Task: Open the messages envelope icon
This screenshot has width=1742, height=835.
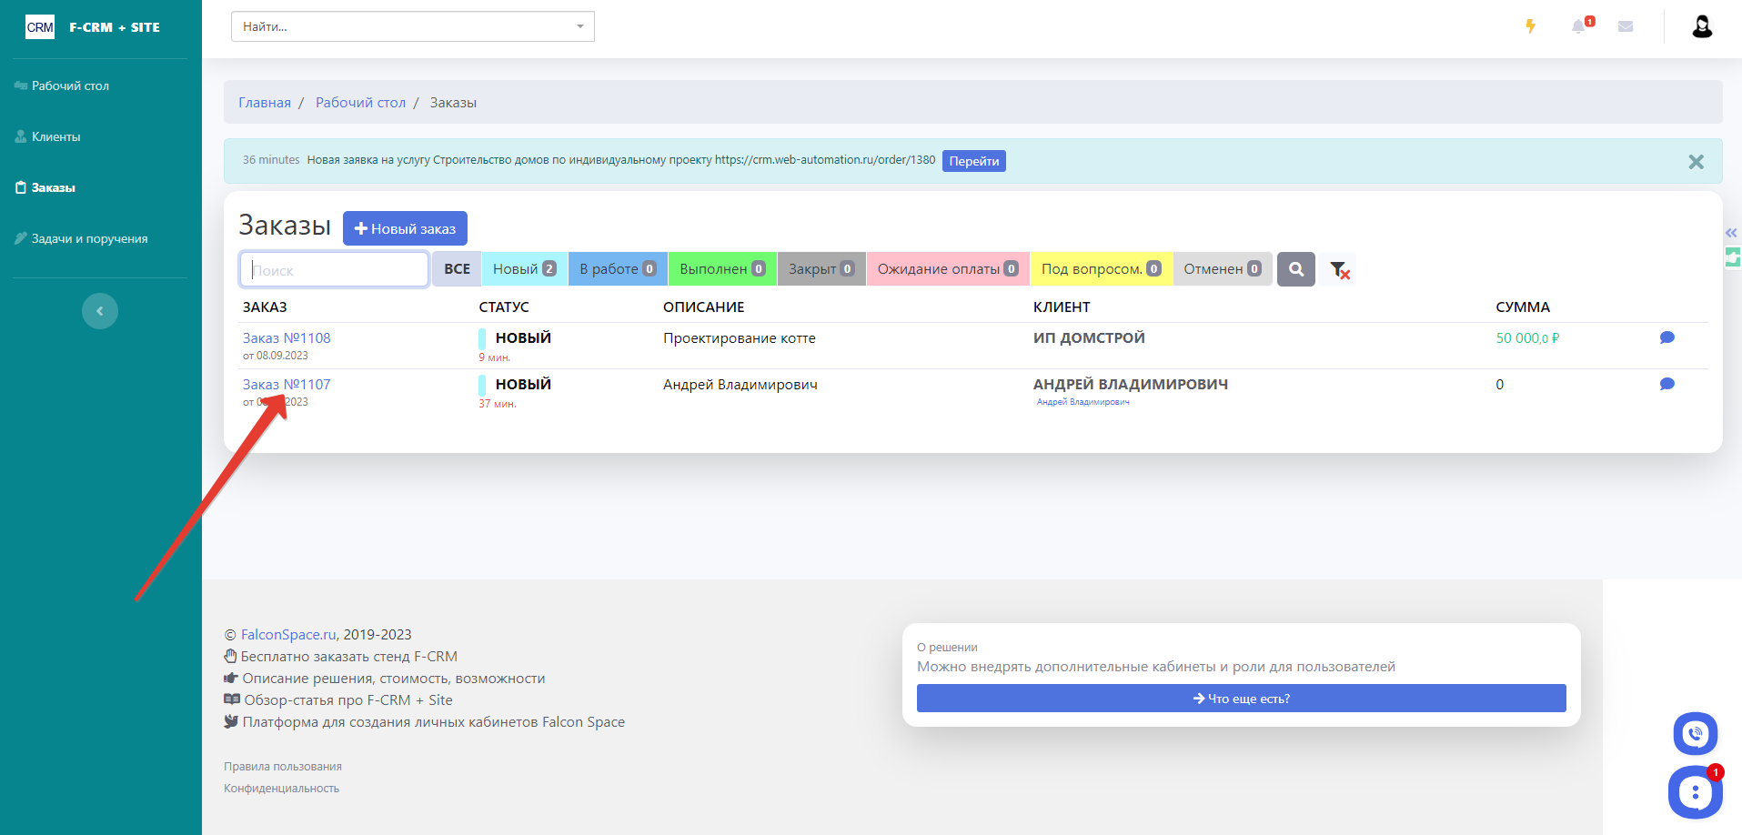Action: point(1626,26)
